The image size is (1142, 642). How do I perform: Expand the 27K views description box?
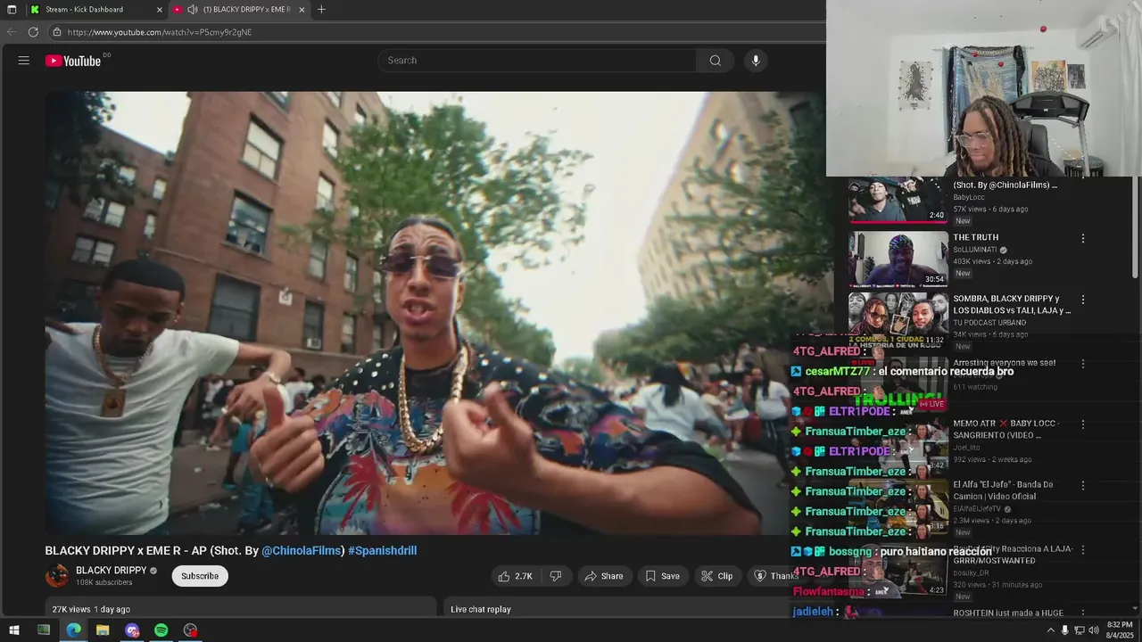point(241,609)
